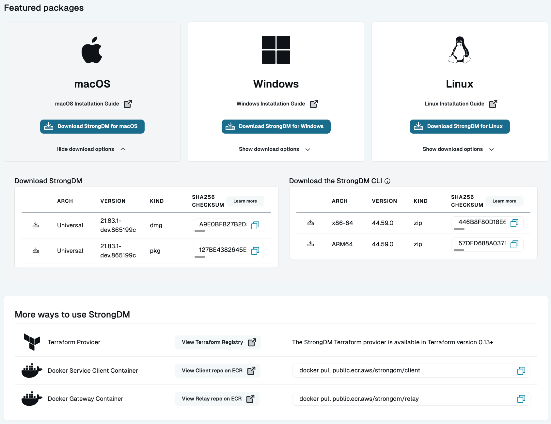View Terraform Registry
Screen dimensions: 551x424
(218, 342)
